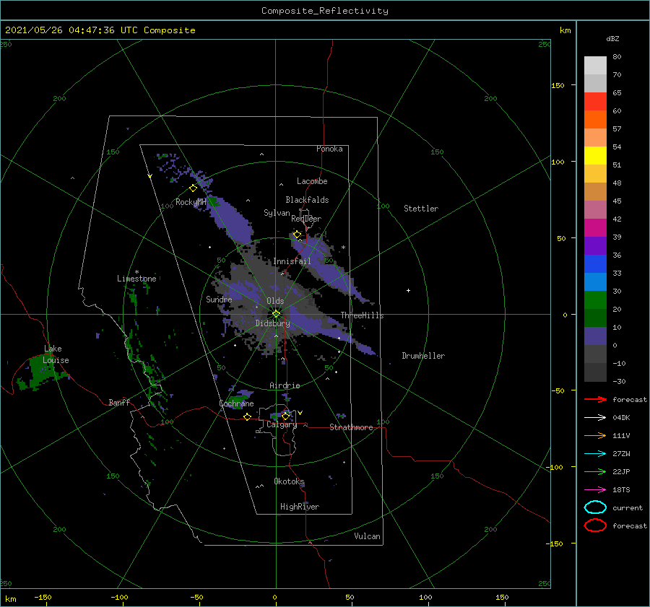
Task: Click the dark green 10-20 dBZ swatch
Action: coord(595,318)
